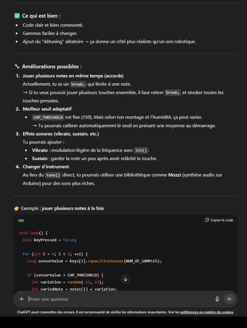
Task: Click the green checkmark beside "Ce qui est bien"
Action: click(x=17, y=16)
